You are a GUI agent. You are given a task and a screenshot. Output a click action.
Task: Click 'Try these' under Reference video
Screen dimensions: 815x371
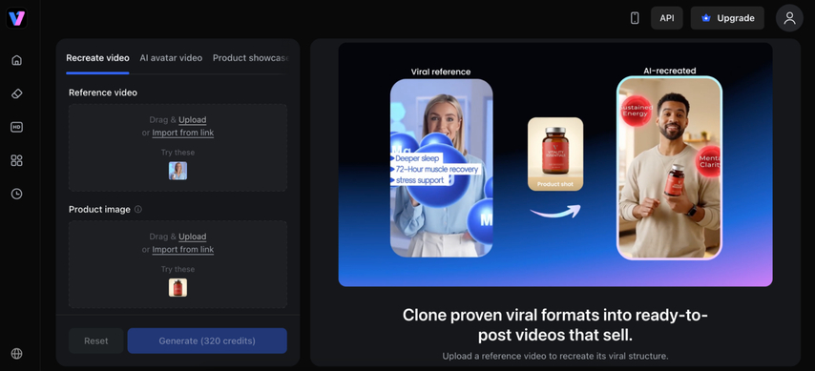tap(178, 153)
